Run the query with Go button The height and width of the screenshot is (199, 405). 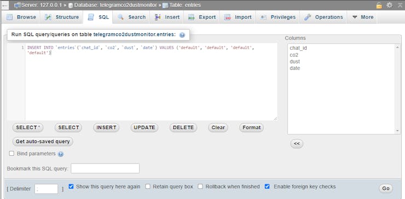pyautogui.click(x=386, y=189)
